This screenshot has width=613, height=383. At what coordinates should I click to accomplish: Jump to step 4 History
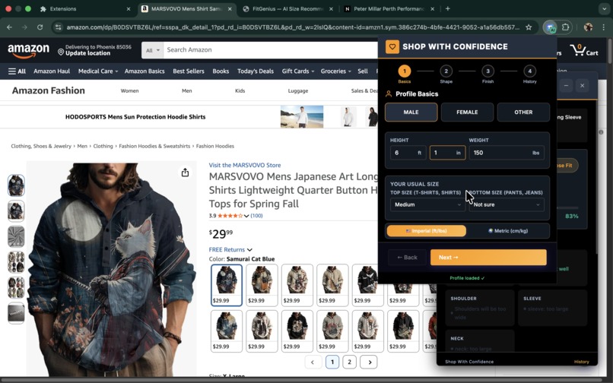click(530, 74)
